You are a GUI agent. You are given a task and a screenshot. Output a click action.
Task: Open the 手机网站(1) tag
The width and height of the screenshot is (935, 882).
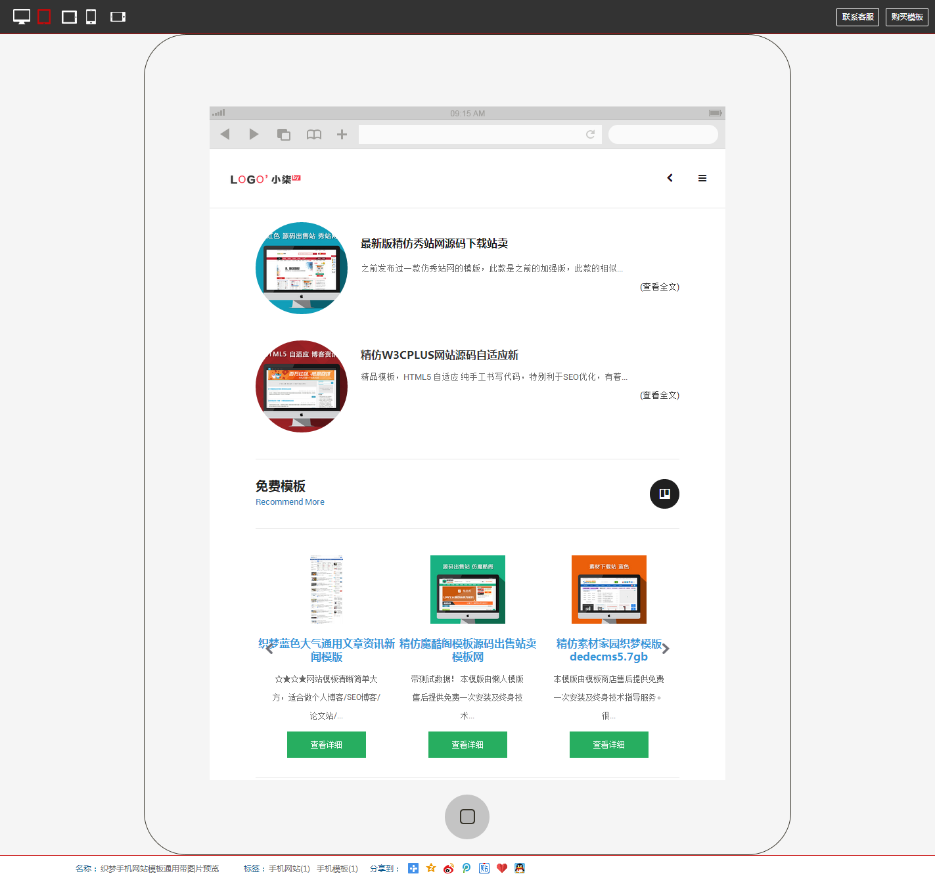click(289, 869)
